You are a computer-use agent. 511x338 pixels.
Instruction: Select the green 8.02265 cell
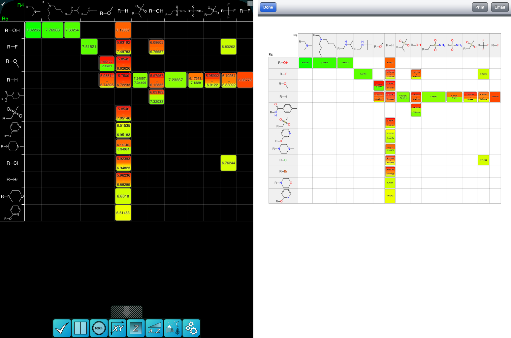pyautogui.click(x=33, y=30)
